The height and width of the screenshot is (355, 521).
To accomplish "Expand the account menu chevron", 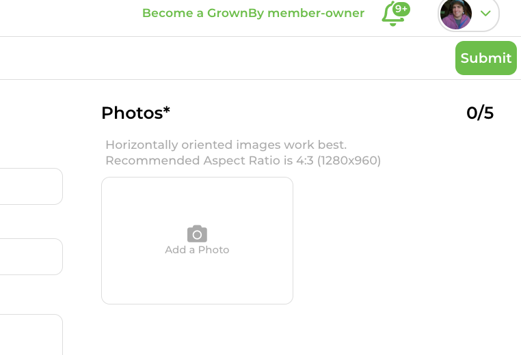I will 485,13.
